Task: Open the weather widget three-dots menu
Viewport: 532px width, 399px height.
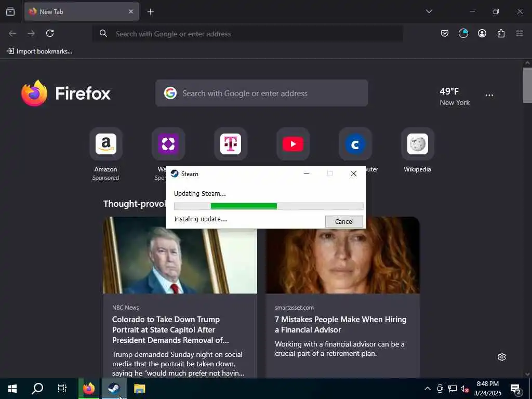Action: tap(489, 96)
